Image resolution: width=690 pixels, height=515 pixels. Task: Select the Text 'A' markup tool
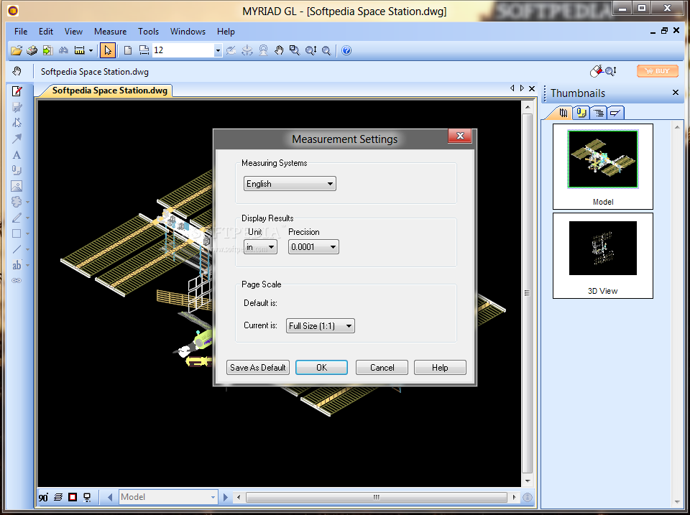point(17,155)
